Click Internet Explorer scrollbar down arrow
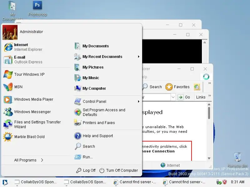 (x=209, y=158)
